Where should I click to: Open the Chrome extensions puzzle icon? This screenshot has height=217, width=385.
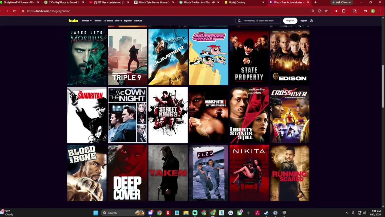(344, 11)
